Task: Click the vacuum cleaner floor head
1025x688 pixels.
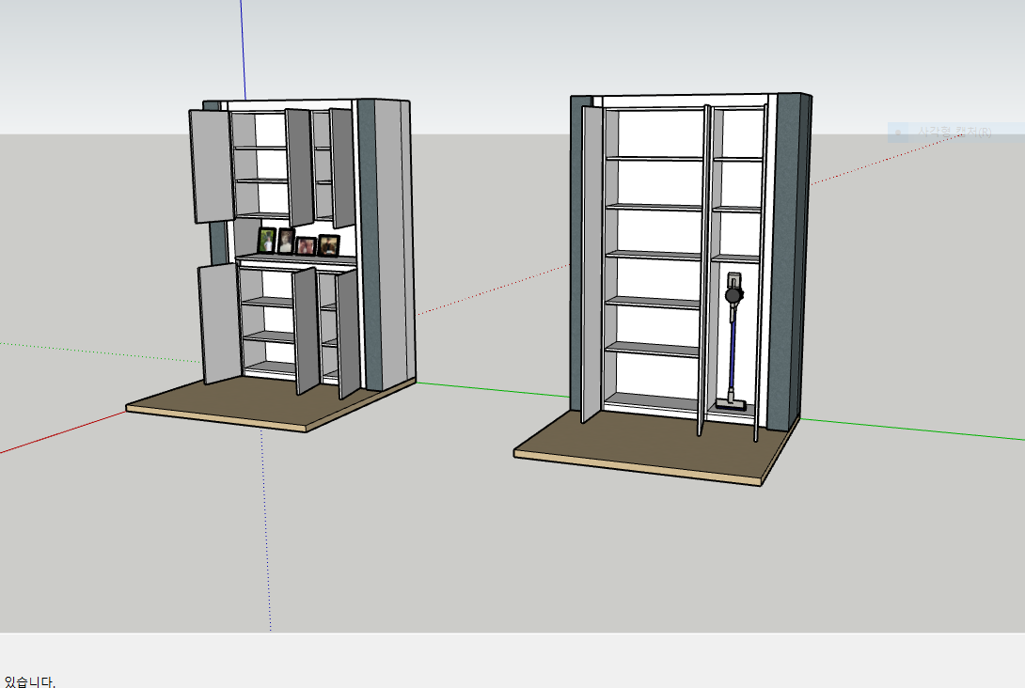Action: coord(732,405)
